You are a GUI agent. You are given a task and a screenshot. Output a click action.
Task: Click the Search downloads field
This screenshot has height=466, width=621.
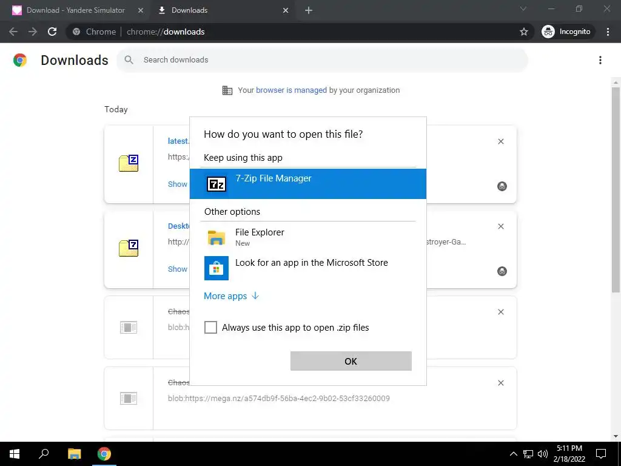tap(323, 60)
